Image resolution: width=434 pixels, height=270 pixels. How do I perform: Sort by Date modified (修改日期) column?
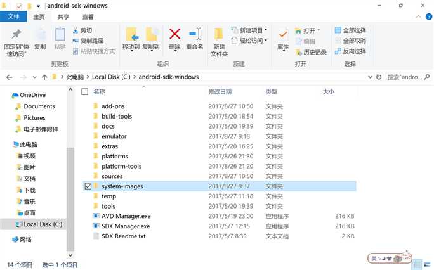(x=220, y=92)
